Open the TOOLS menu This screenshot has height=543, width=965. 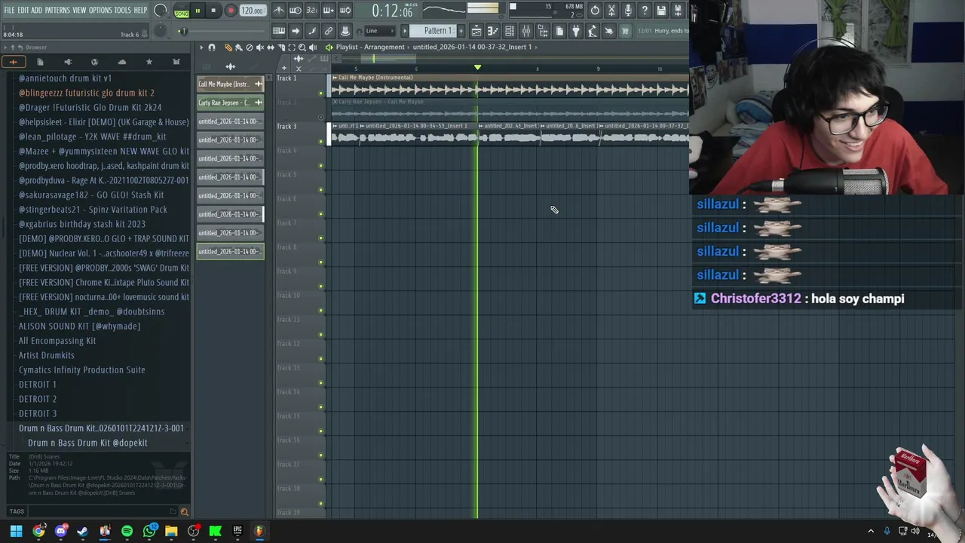click(122, 10)
